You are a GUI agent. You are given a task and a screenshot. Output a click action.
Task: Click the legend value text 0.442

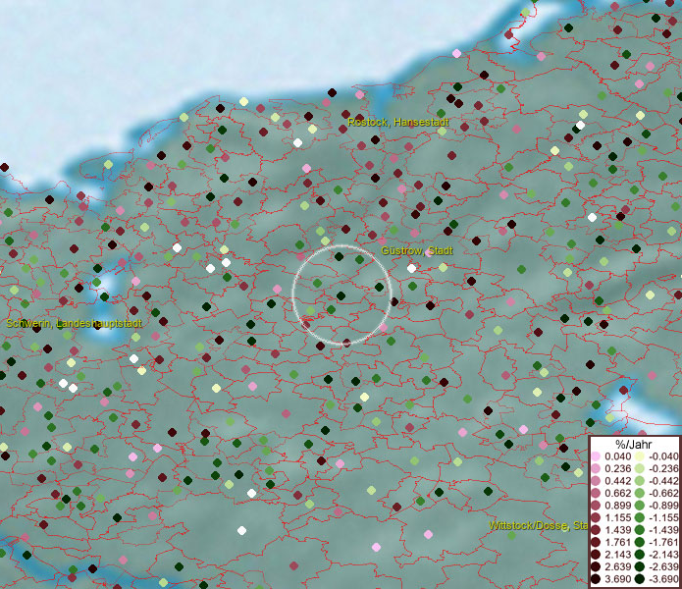coord(617,481)
